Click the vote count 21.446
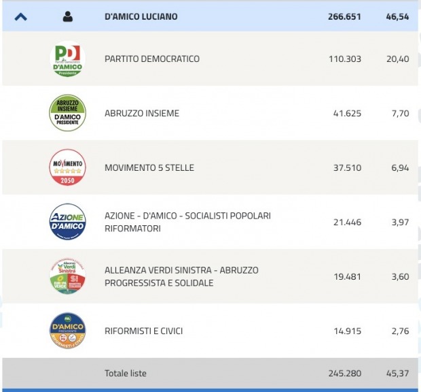 [347, 222]
